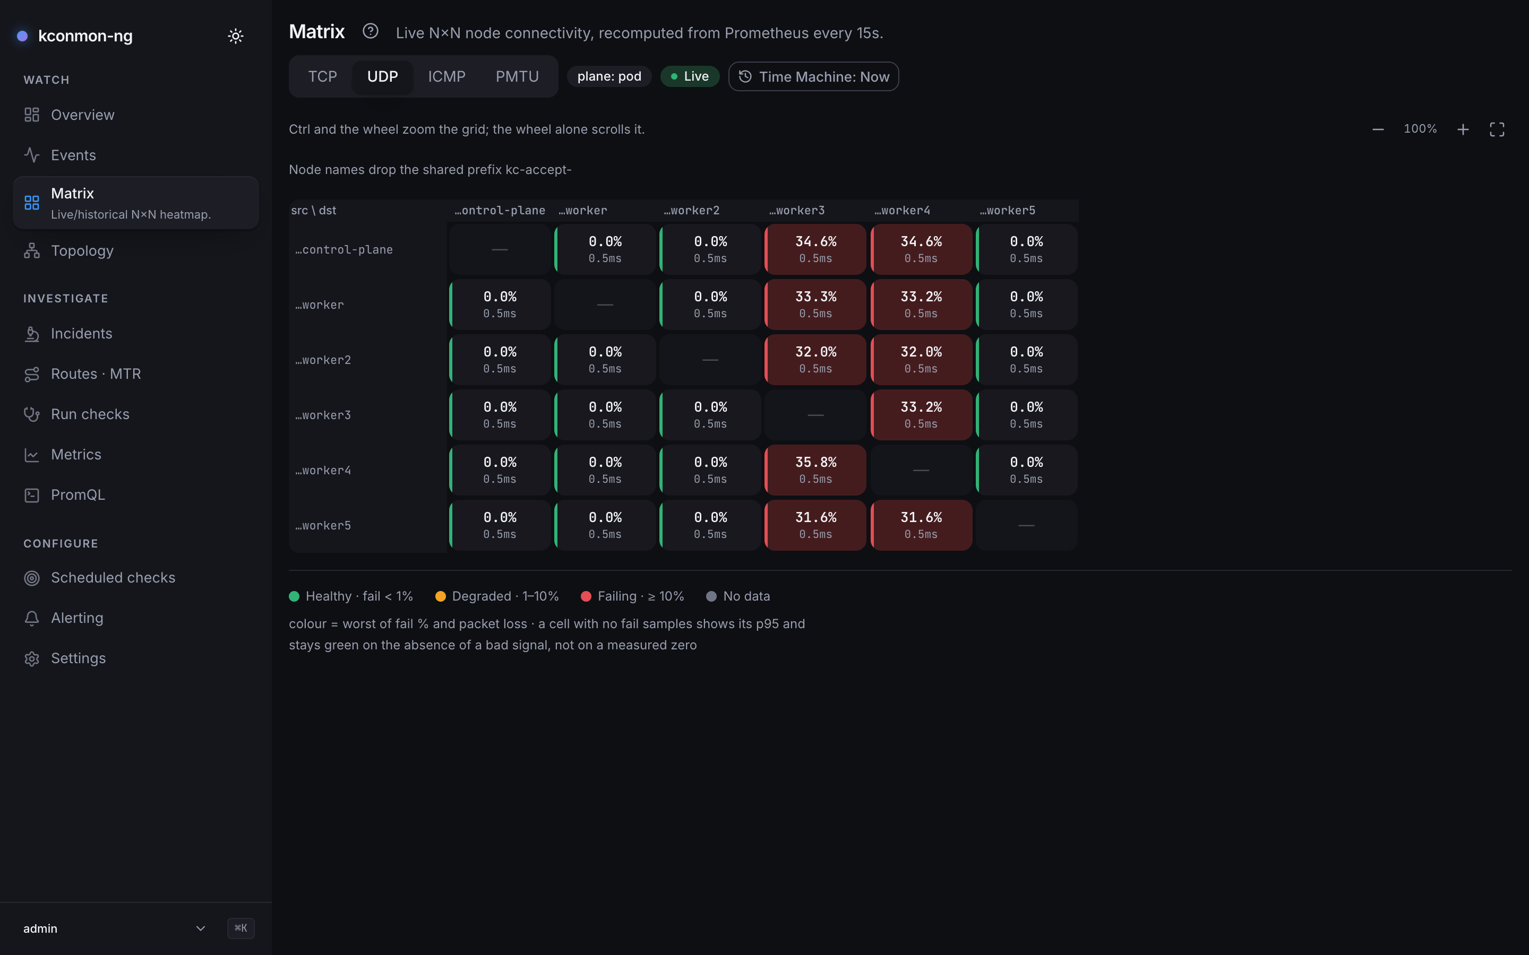The image size is (1529, 955).
Task: Toggle the light/dark theme sun icon
Action: (x=236, y=36)
